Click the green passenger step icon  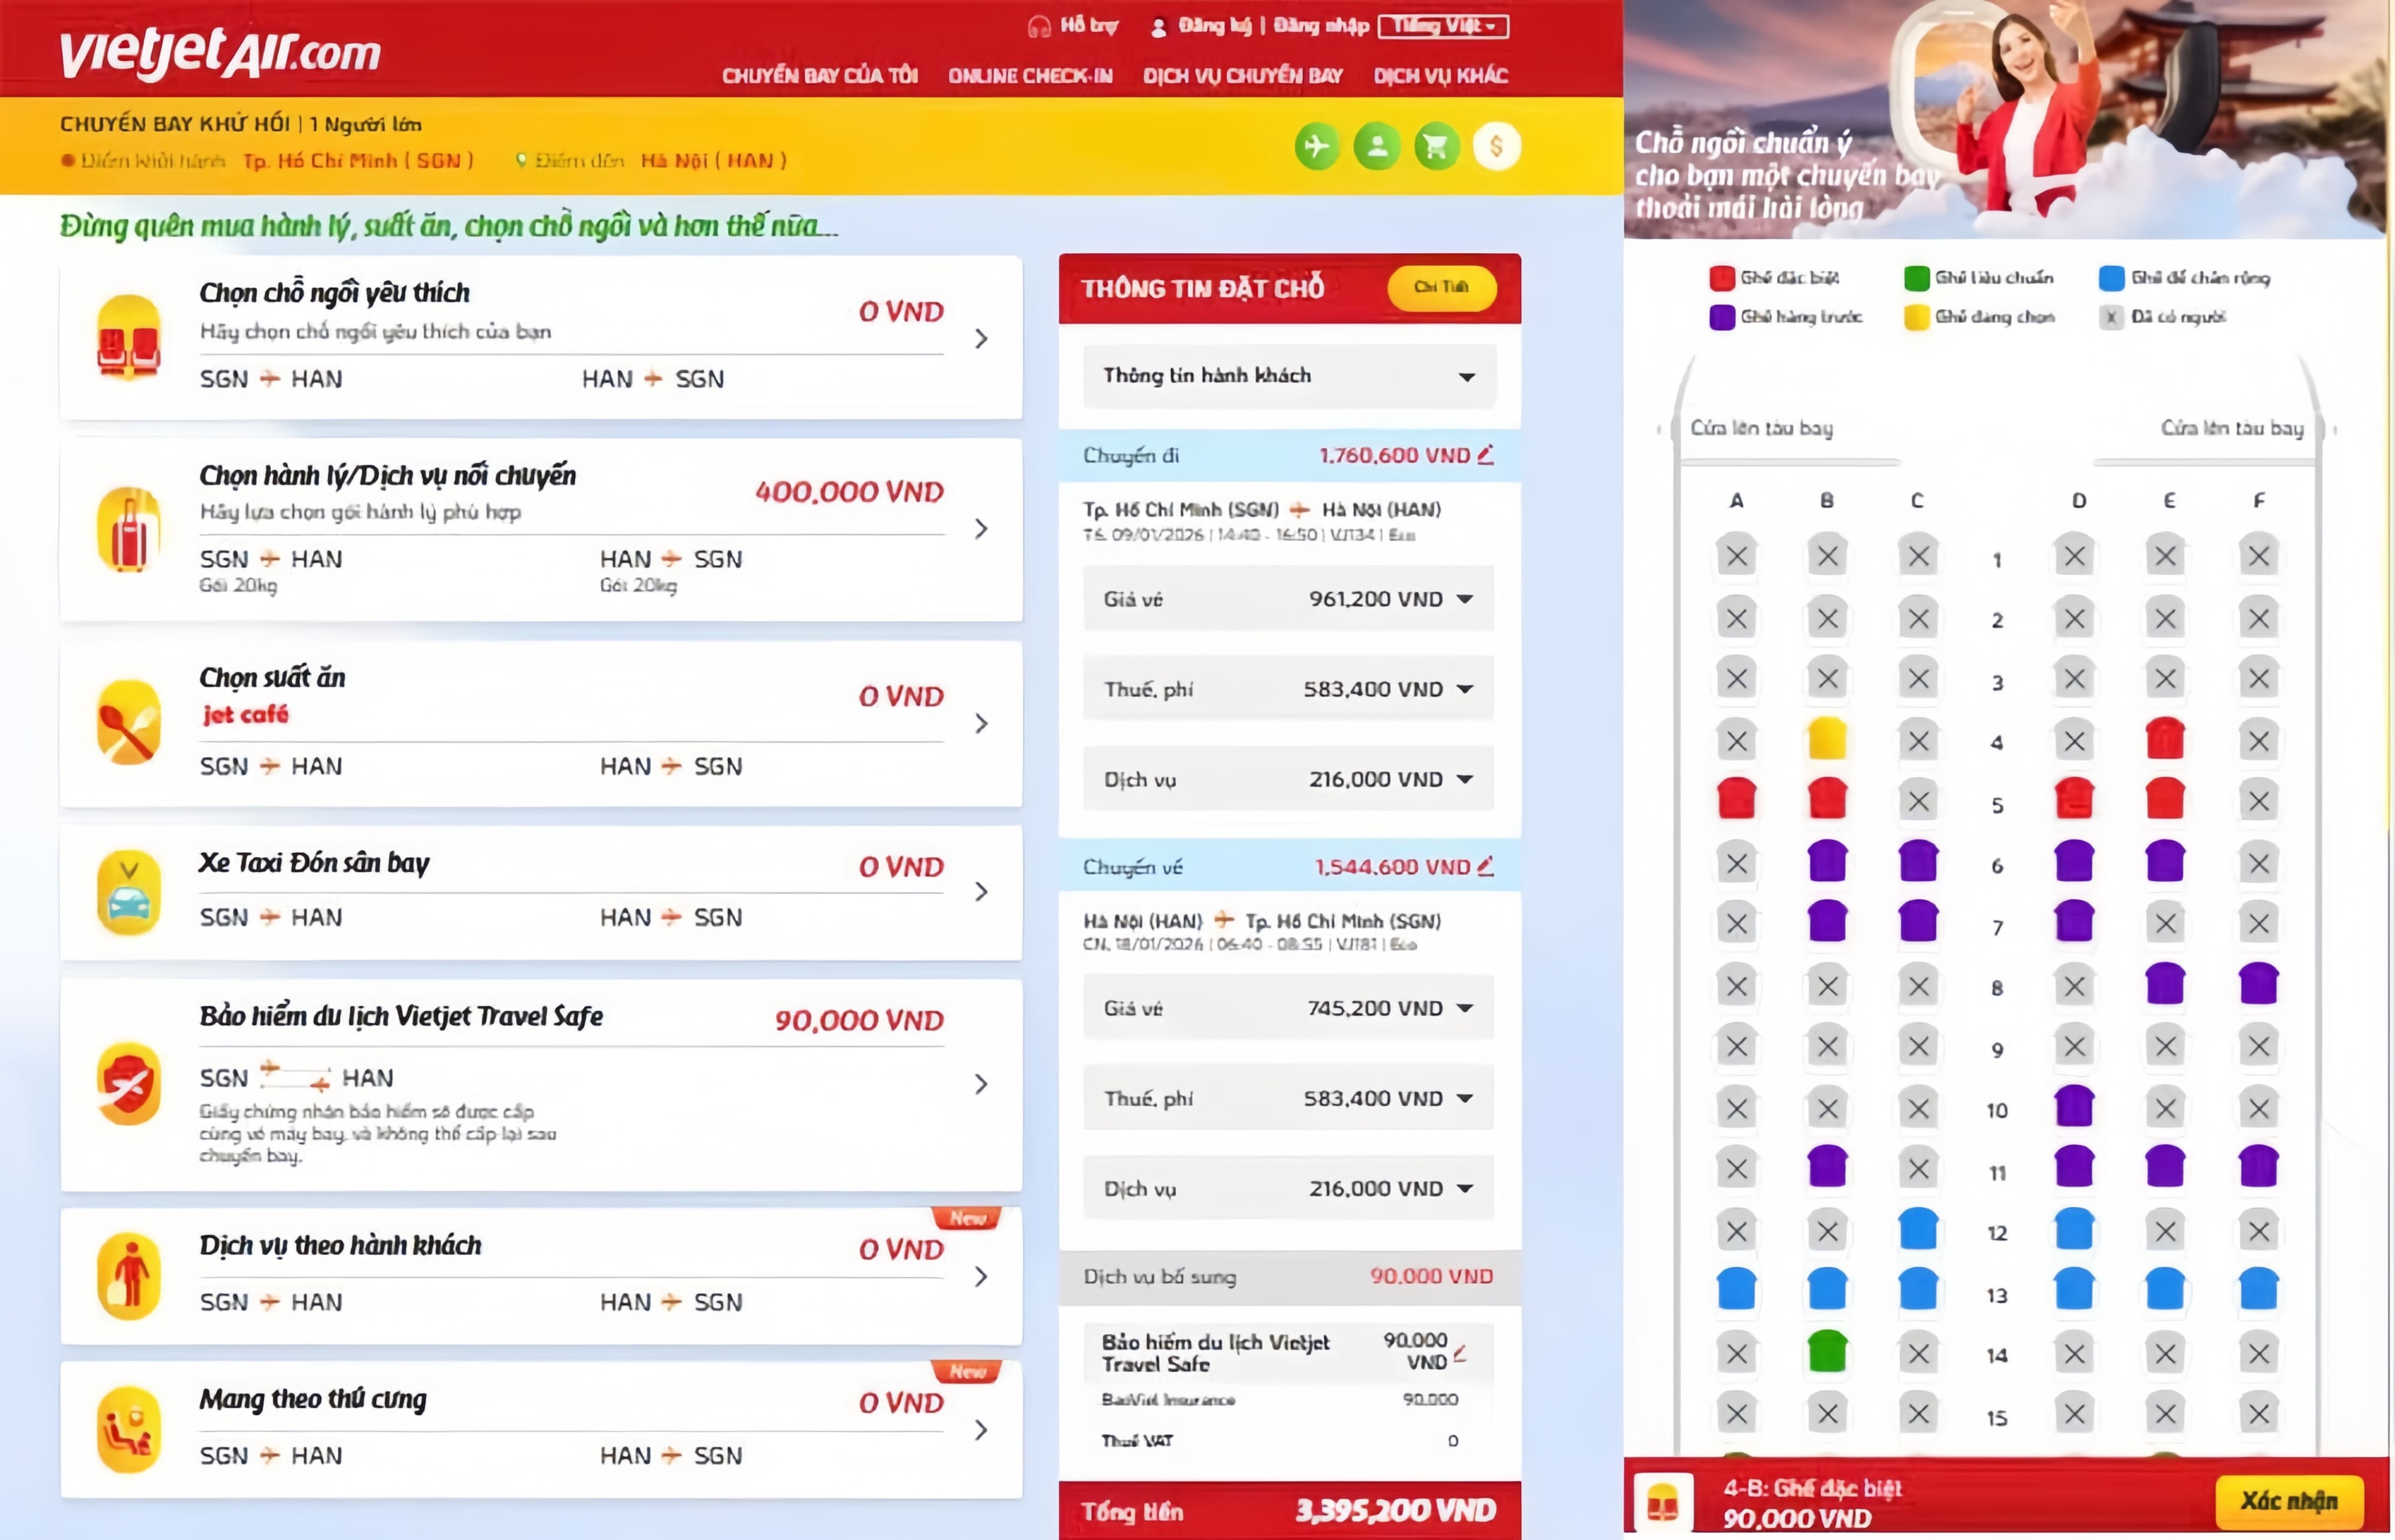click(1376, 147)
